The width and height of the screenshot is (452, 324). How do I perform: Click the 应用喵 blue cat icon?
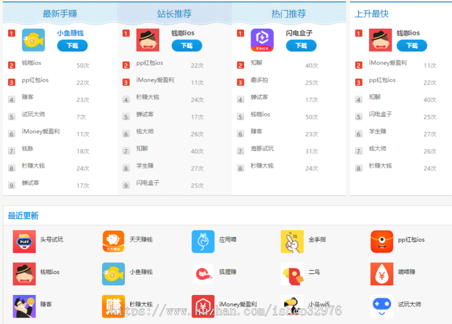click(203, 240)
